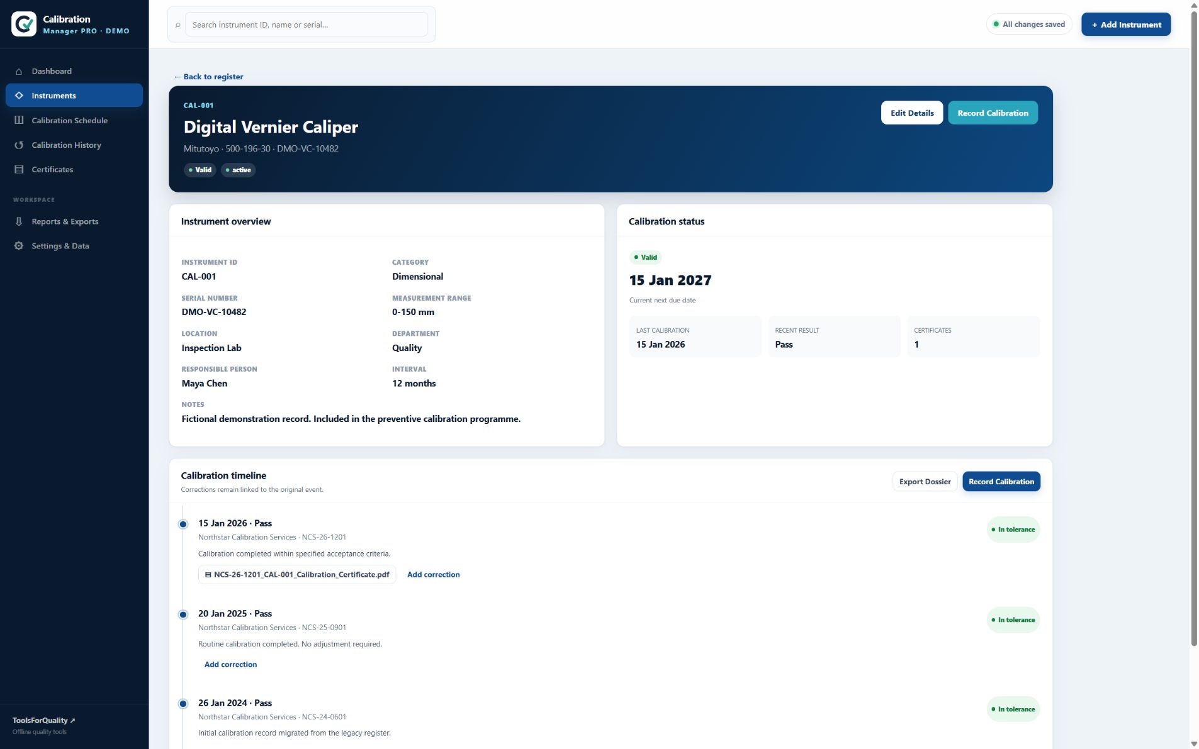Viewport: 1199px width, 749px height.
Task: Focus the instrument search field
Action: (307, 25)
